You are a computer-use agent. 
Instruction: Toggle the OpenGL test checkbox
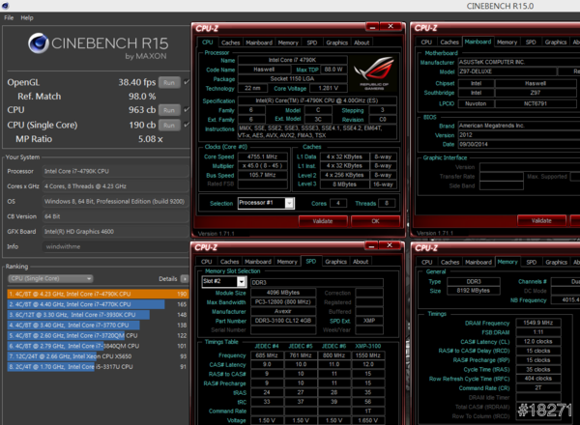click(186, 83)
